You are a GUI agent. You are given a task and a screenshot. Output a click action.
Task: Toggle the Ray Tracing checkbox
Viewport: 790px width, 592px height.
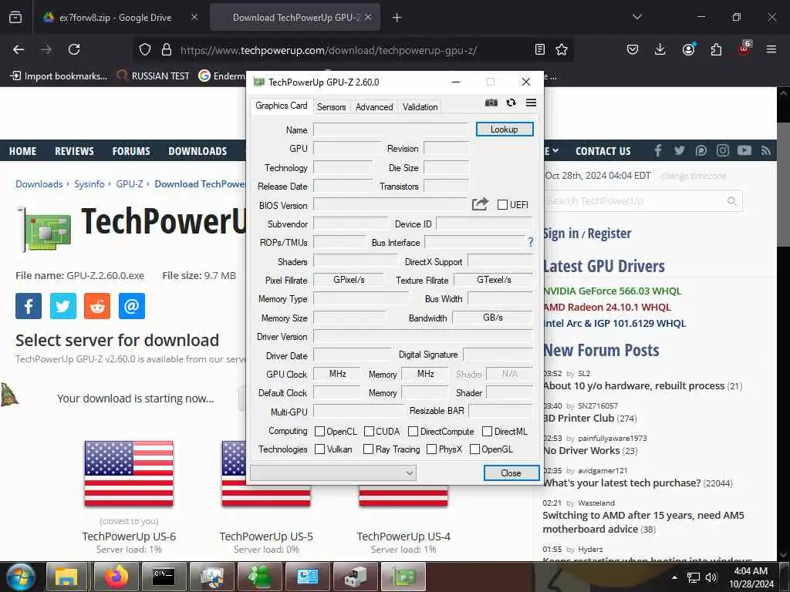click(x=368, y=449)
